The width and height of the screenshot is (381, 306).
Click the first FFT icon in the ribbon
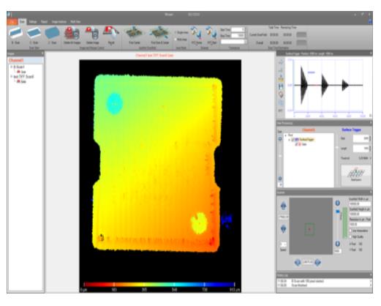[197, 33]
